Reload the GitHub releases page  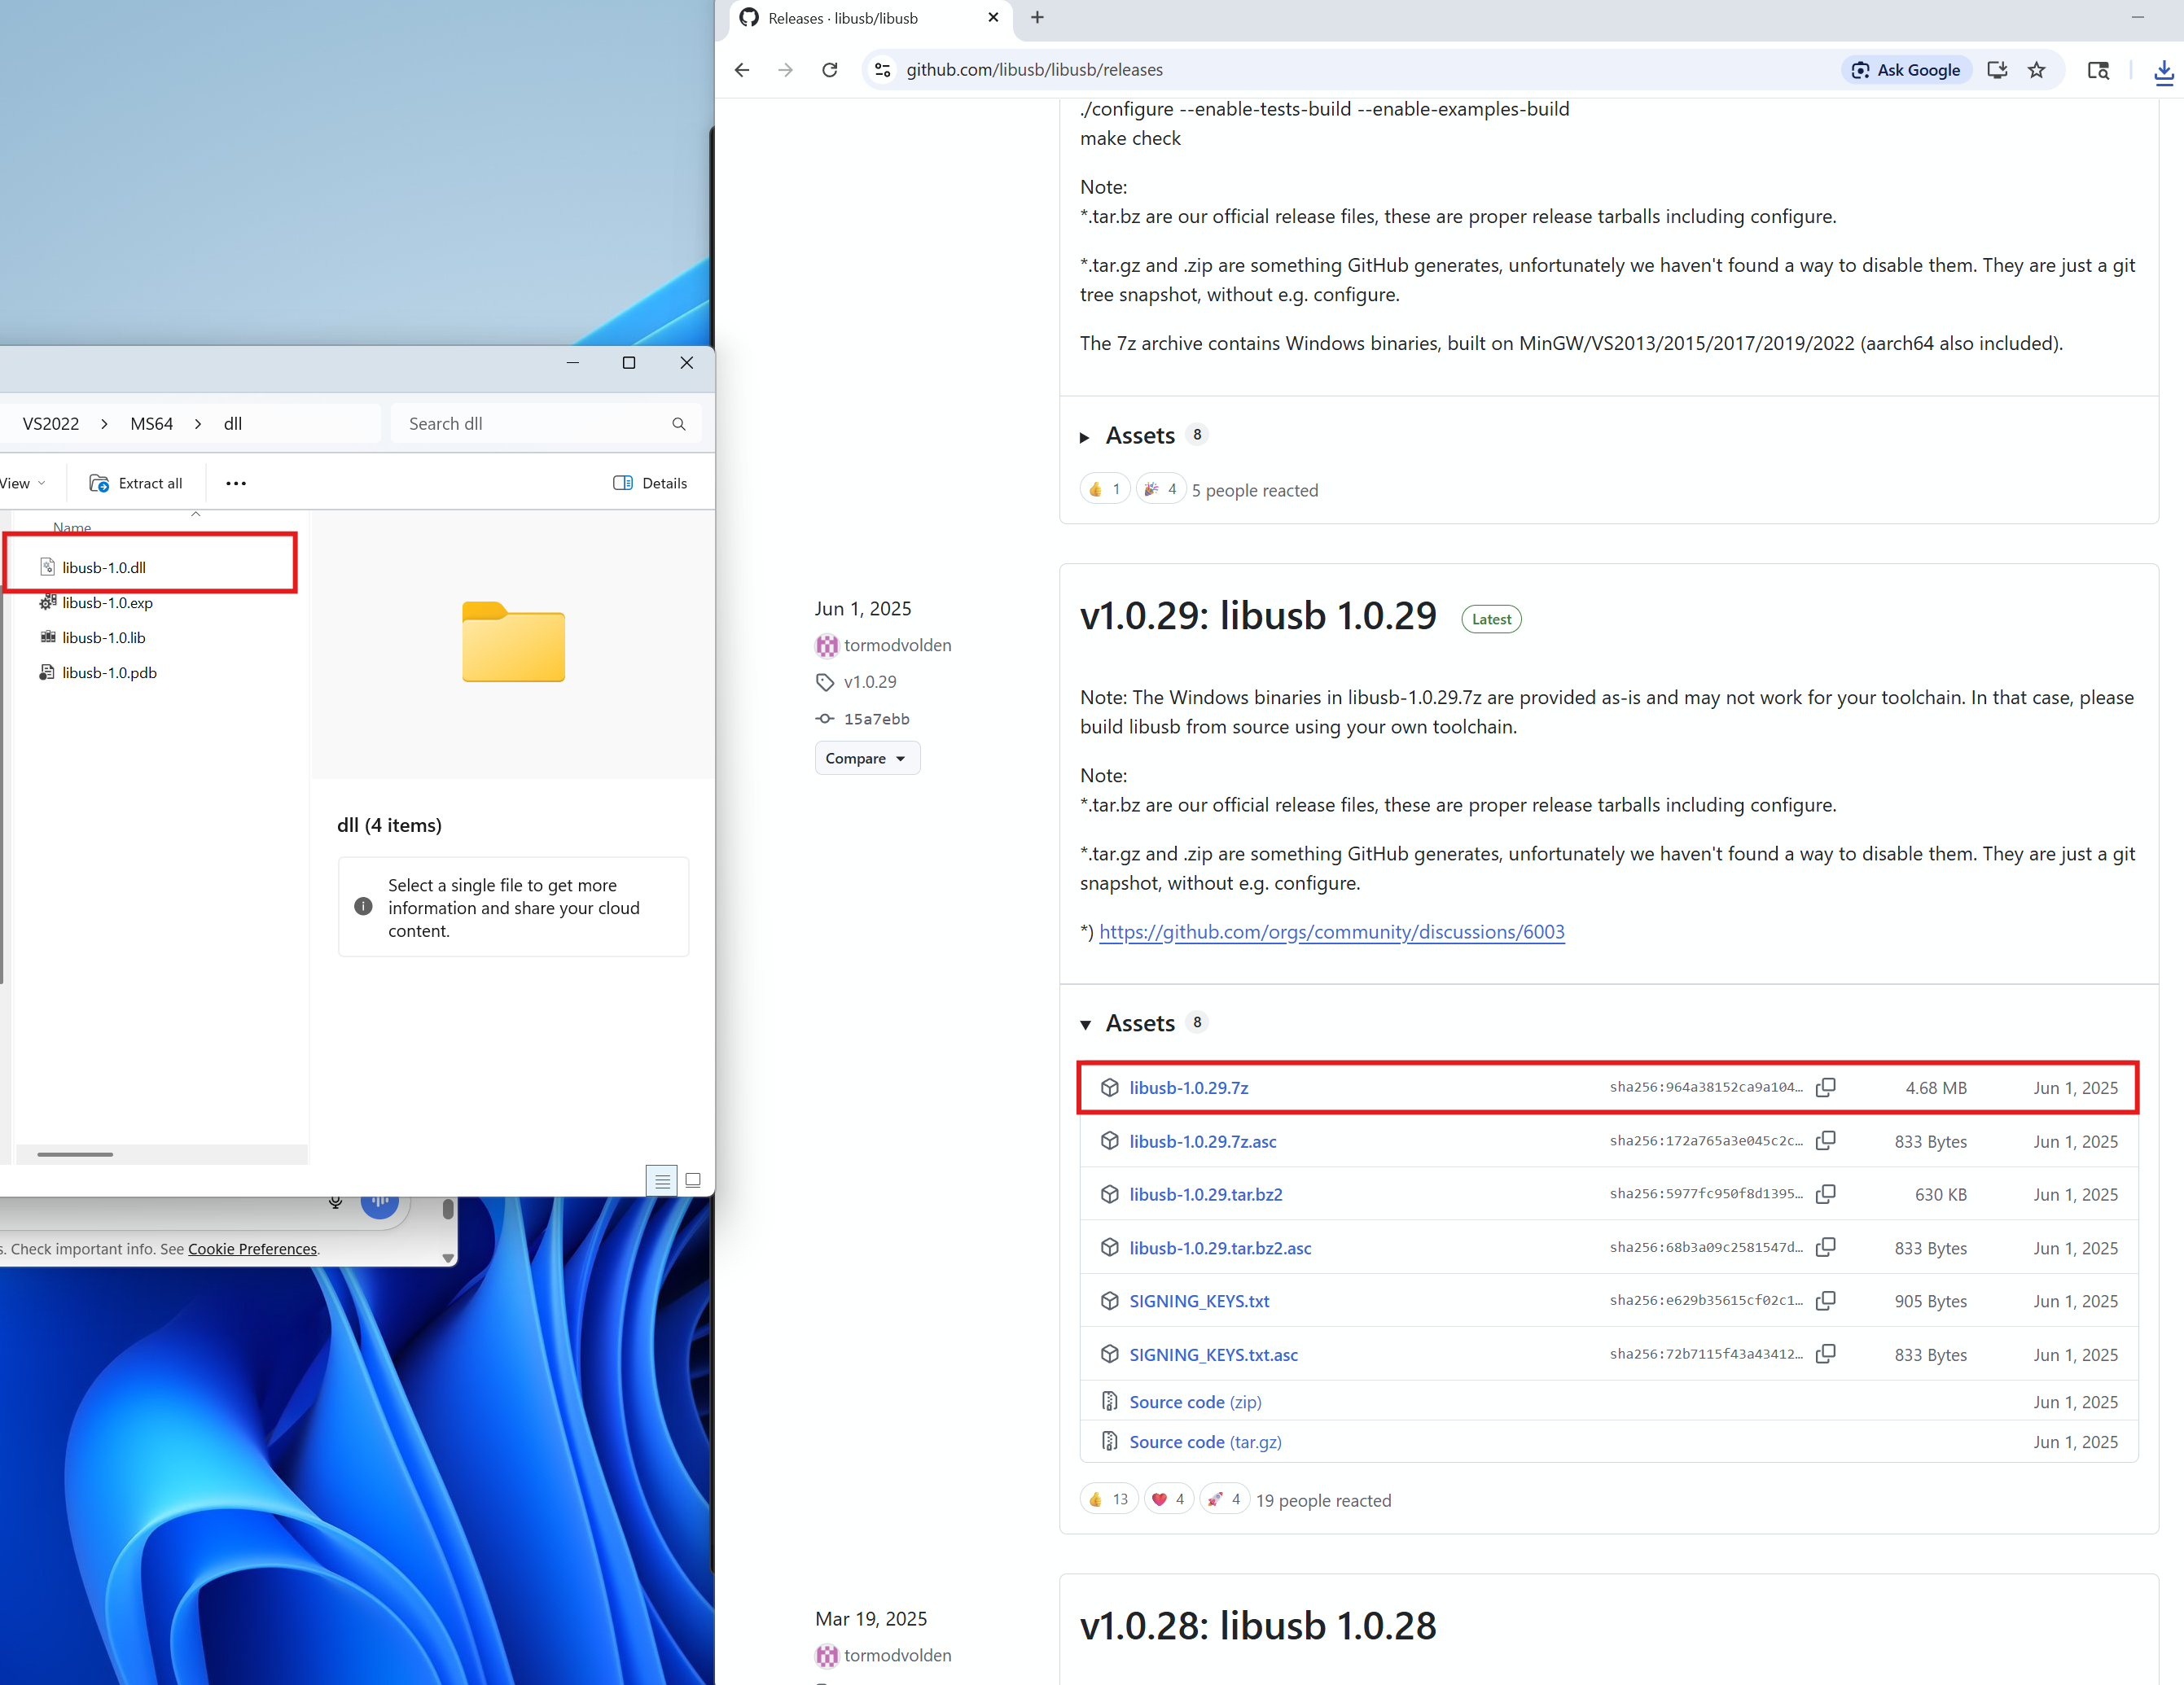829,70
